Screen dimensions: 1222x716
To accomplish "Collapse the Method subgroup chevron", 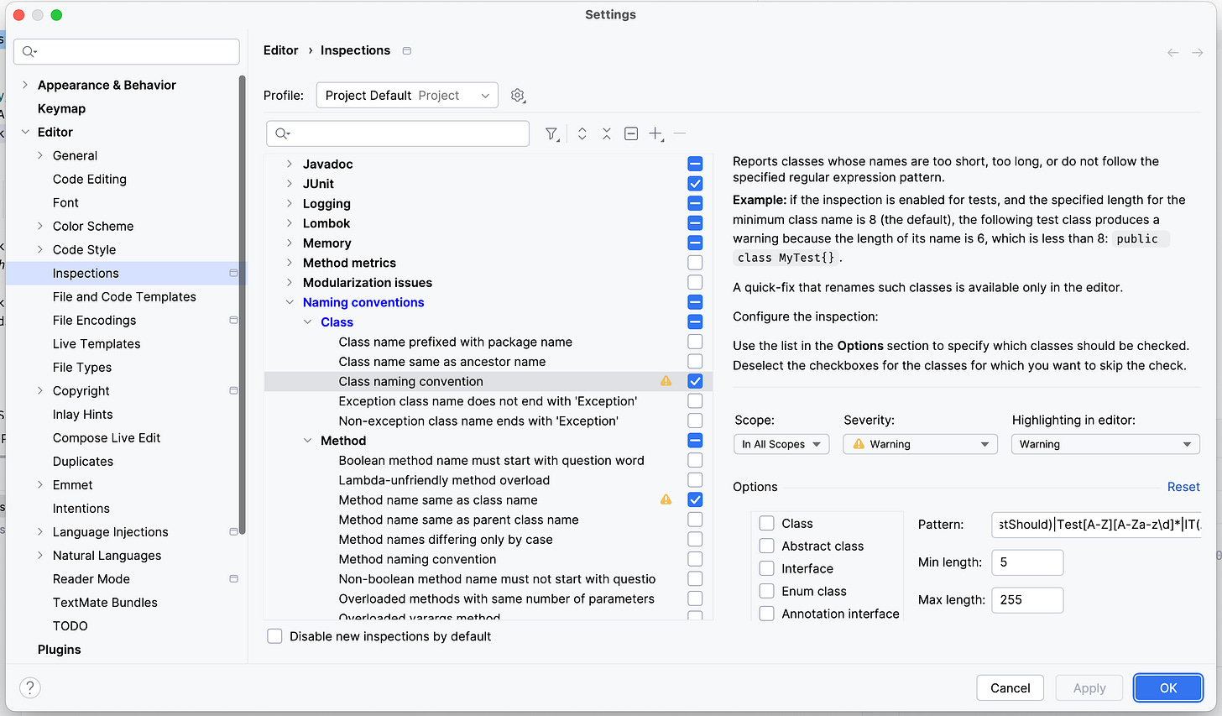I will [x=308, y=441].
